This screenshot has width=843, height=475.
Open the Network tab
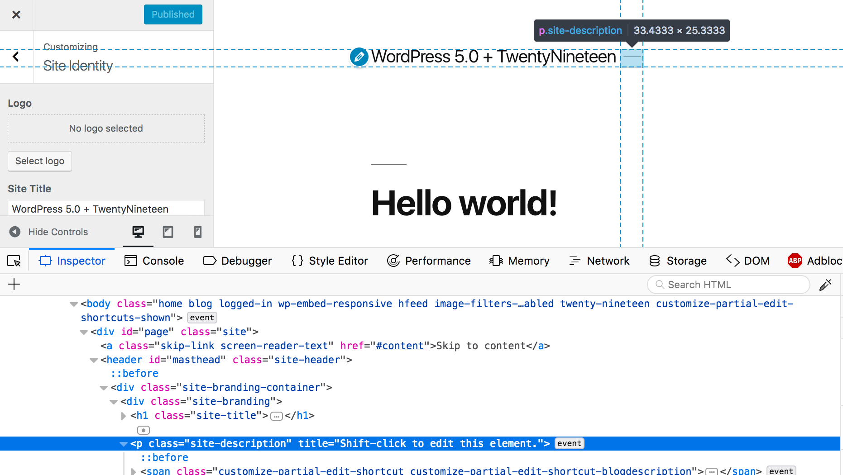click(599, 261)
